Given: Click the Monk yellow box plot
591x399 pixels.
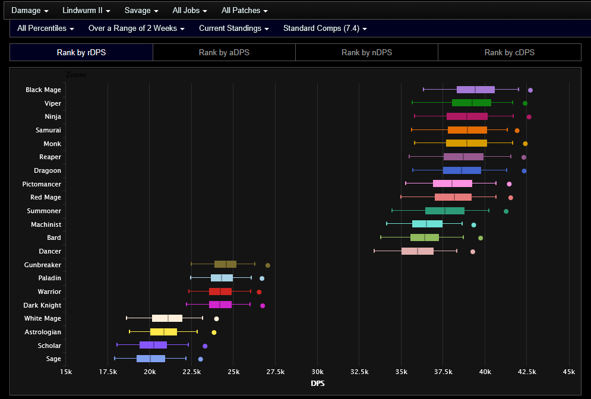Looking at the screenshot, I should [466, 143].
